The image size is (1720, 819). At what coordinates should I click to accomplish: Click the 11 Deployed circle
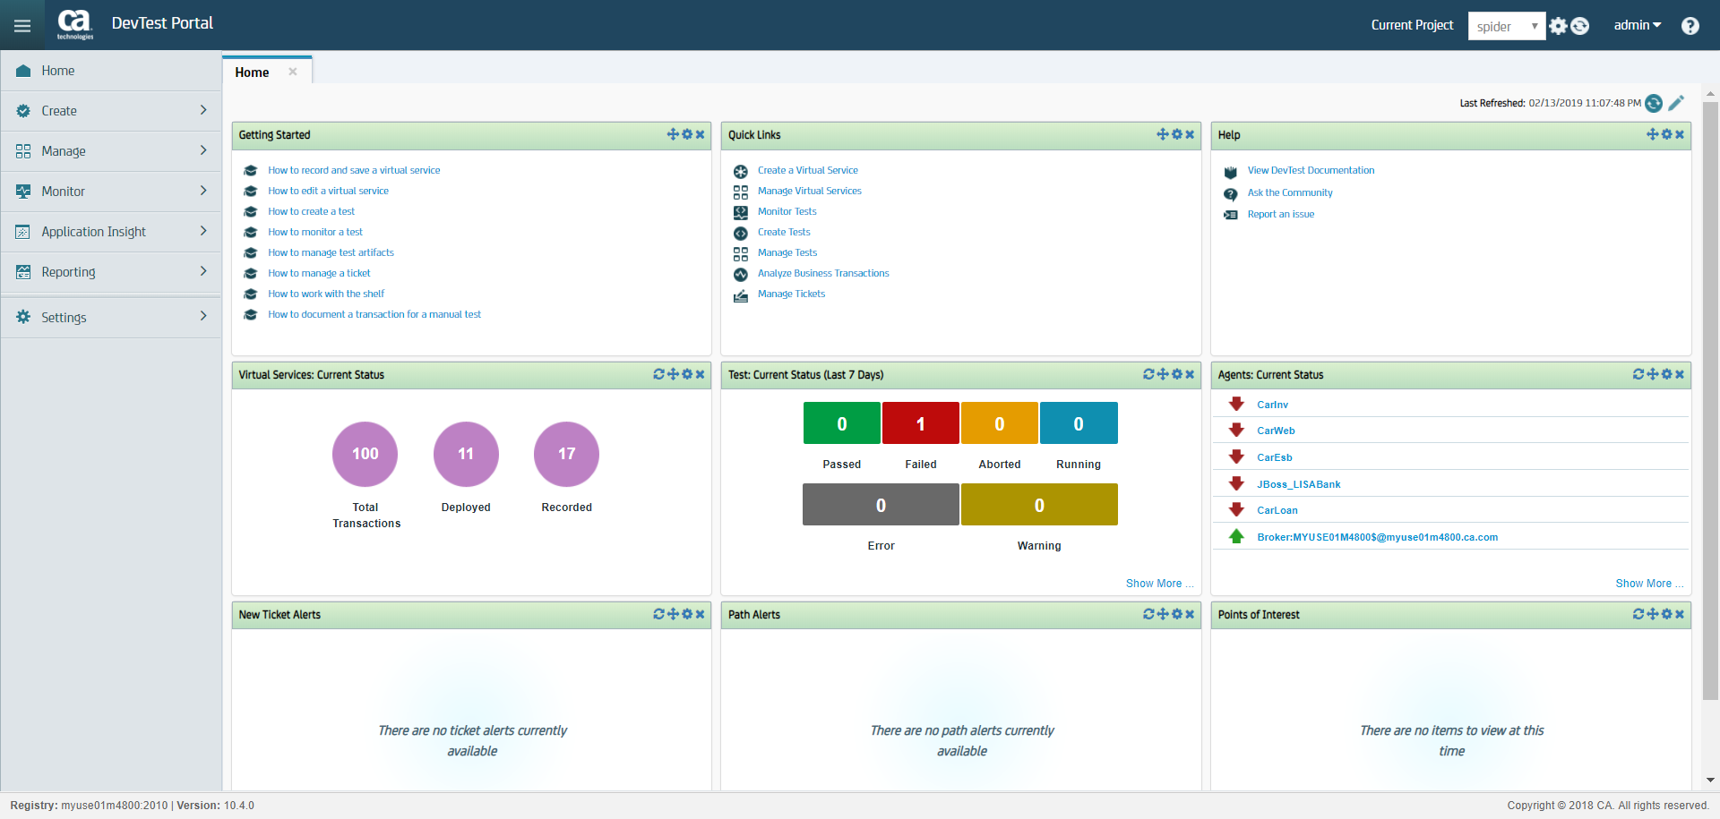(466, 454)
